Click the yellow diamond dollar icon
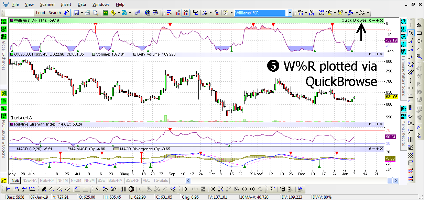Viewport: 424px width, 200px height. coord(113,13)
